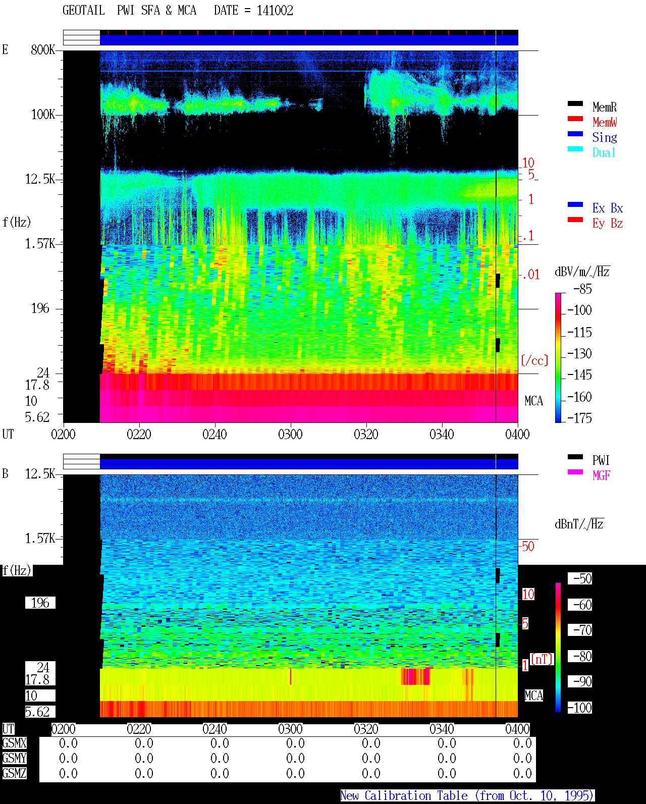Click the 800K frequency axis label

pyautogui.click(x=43, y=49)
